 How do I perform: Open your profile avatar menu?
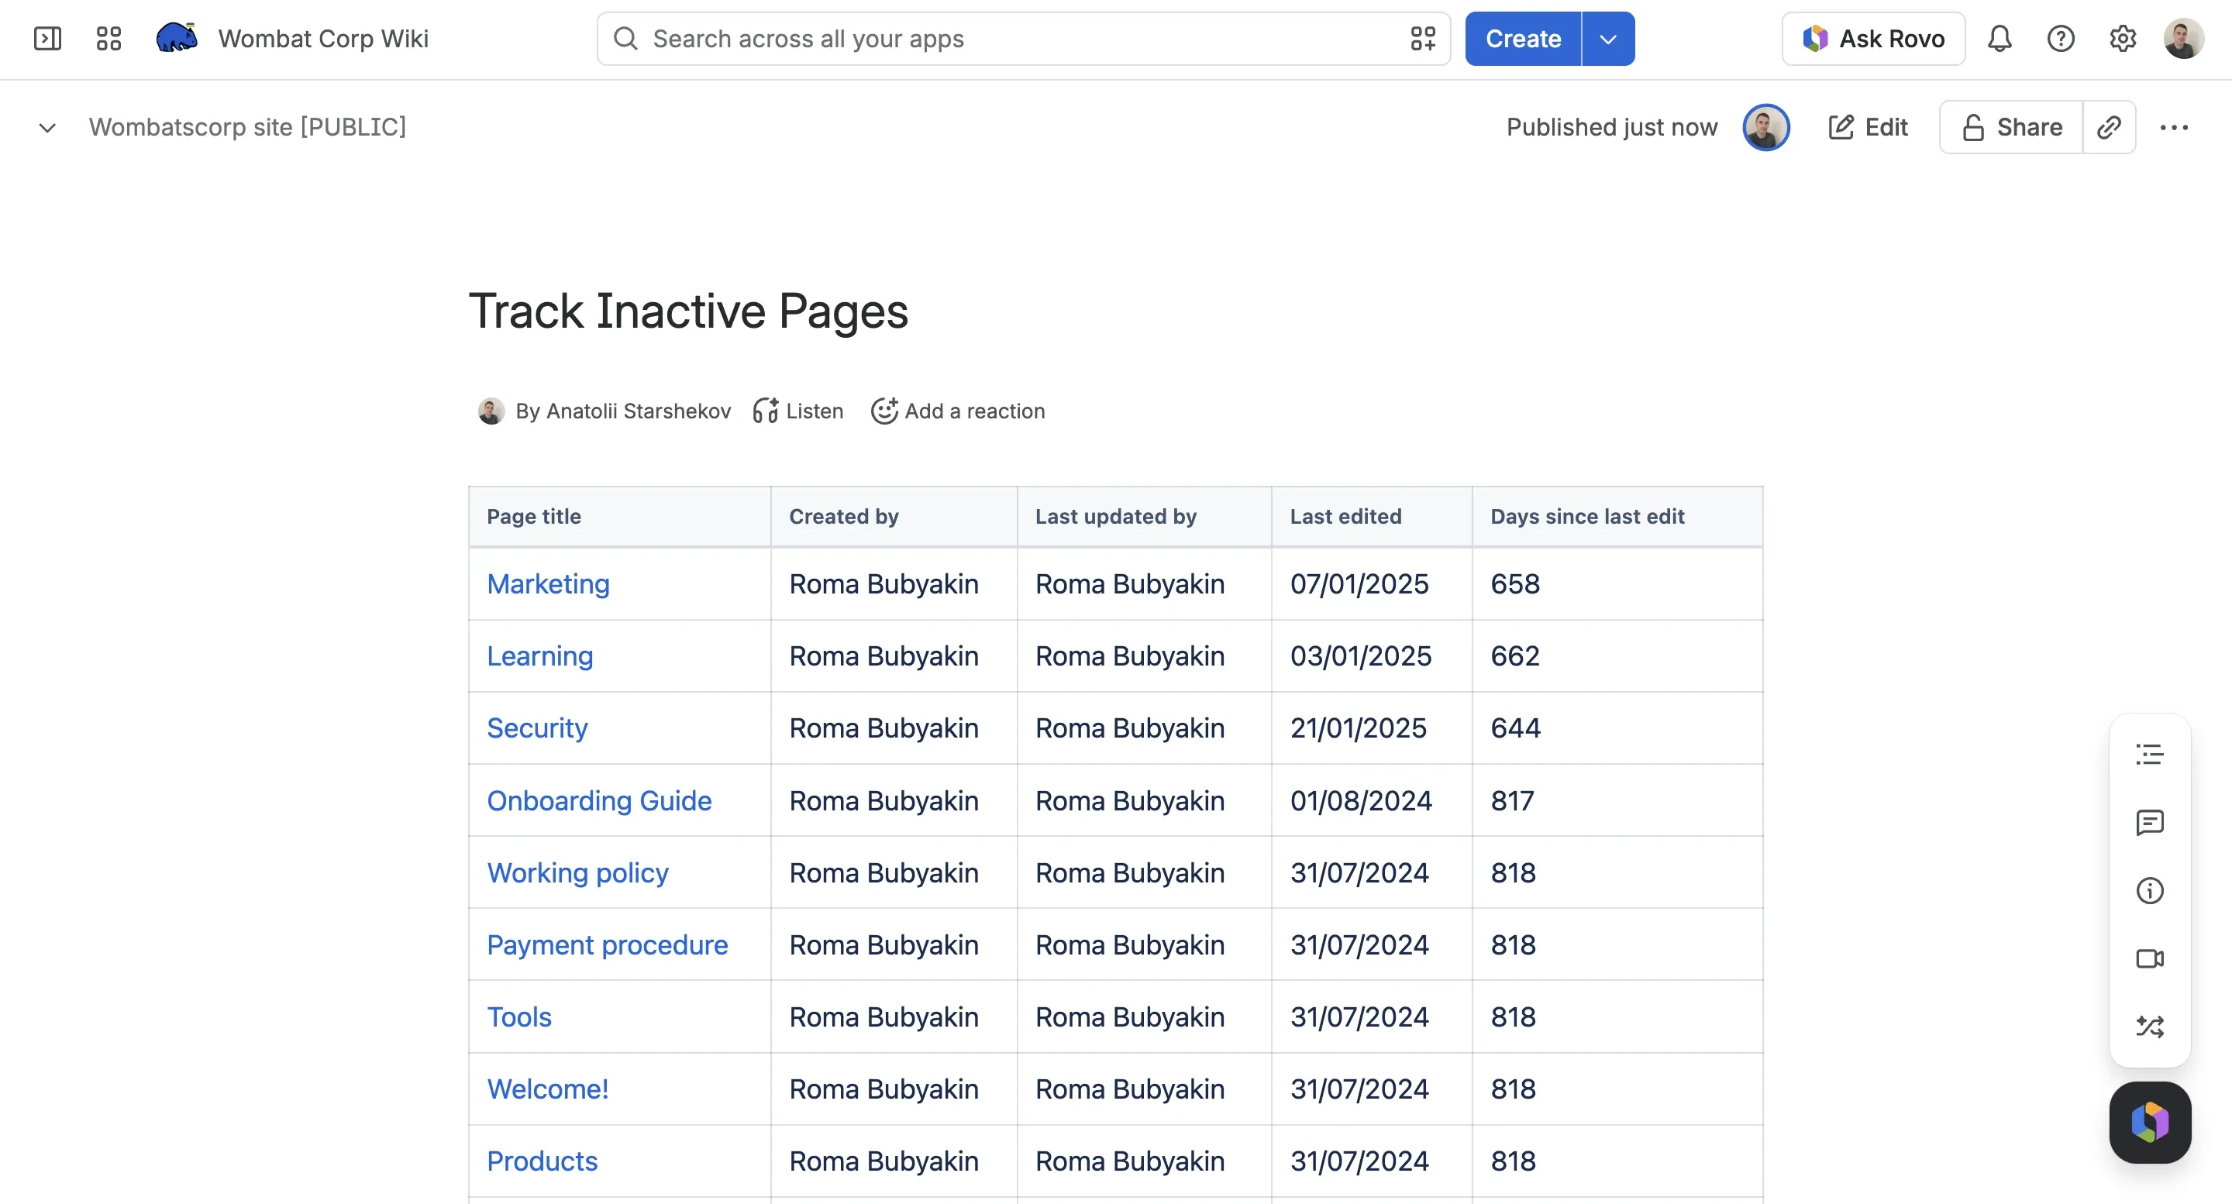point(2185,38)
